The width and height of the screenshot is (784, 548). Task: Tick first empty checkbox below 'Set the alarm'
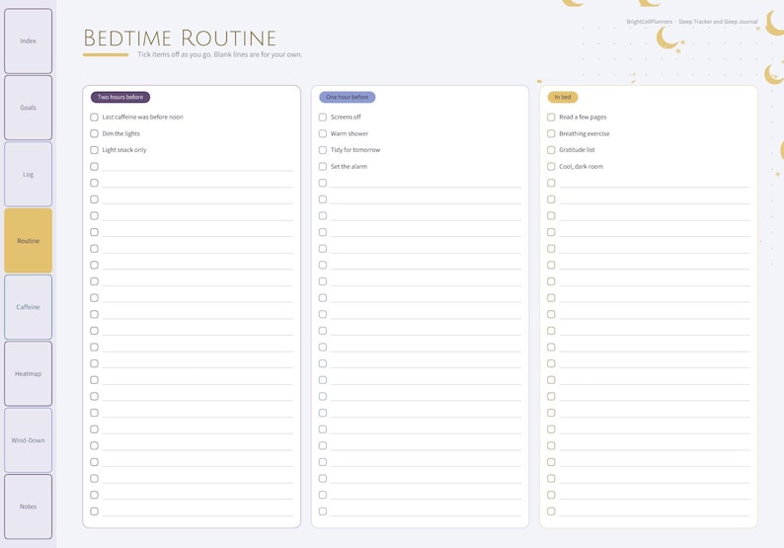(x=323, y=183)
